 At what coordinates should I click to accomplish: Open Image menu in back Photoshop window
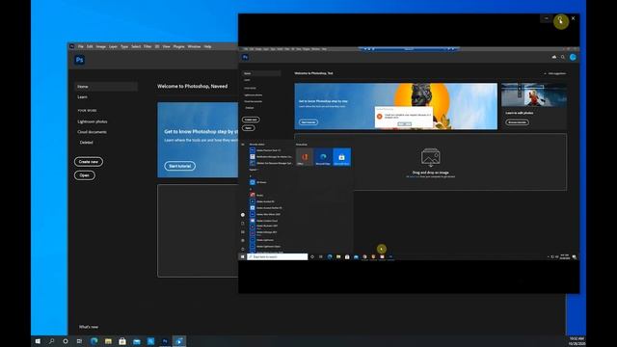(x=100, y=46)
